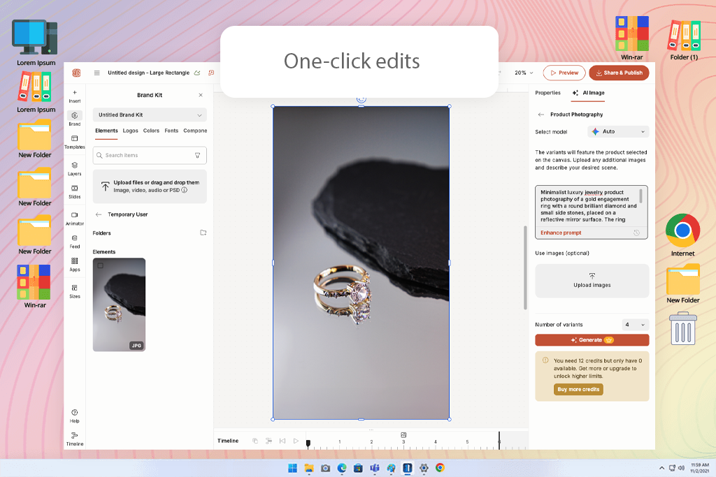Screen dimensions: 716x477
Task: Click the filter icon in search box
Action: pyautogui.click(x=198, y=156)
